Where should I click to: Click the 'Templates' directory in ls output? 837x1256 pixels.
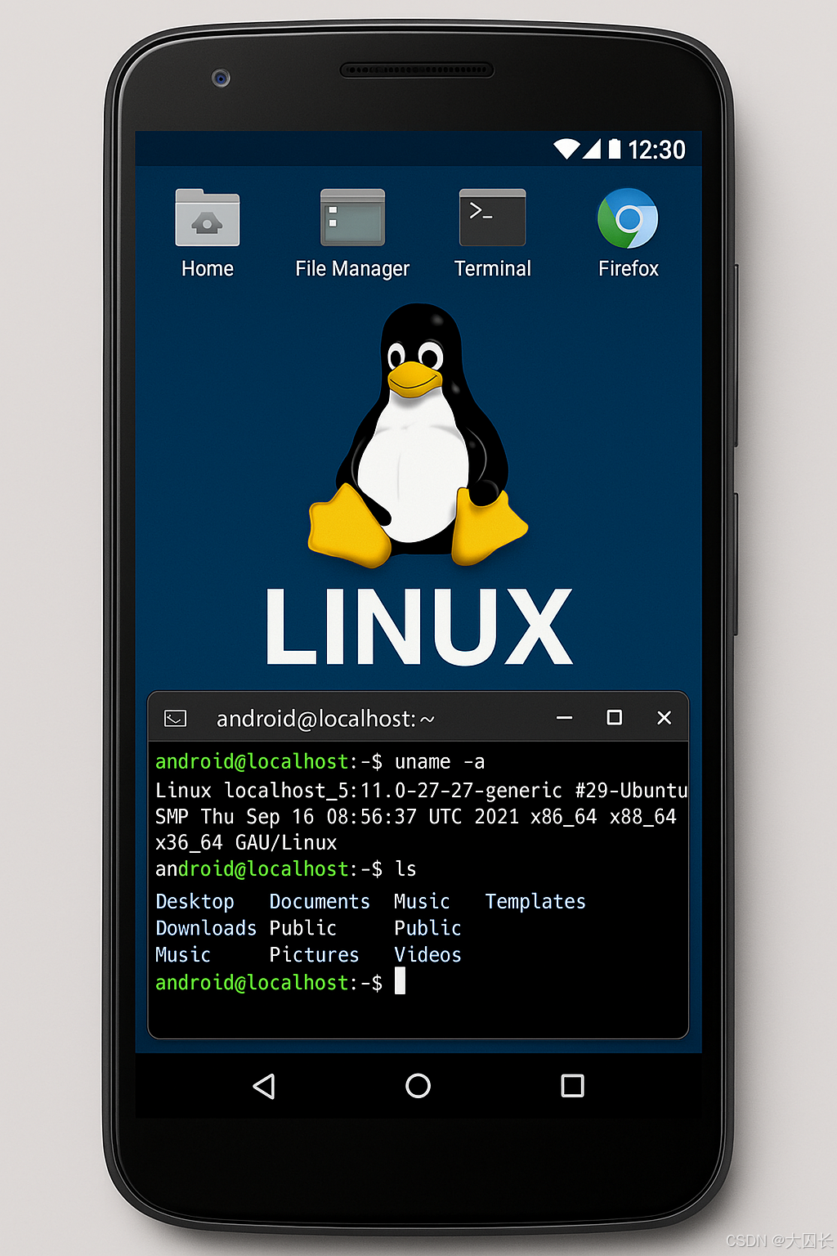click(x=535, y=902)
